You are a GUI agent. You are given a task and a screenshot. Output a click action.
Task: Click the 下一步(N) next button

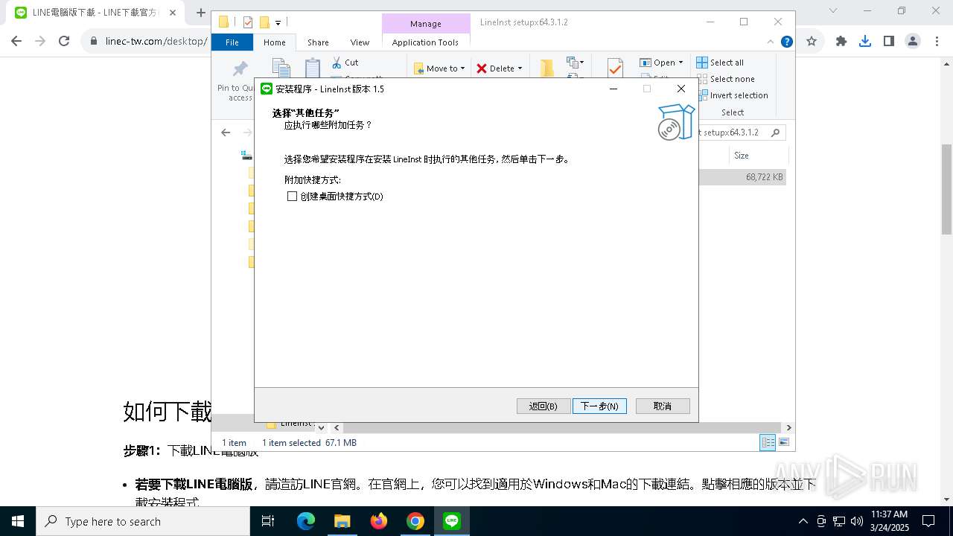pos(599,406)
